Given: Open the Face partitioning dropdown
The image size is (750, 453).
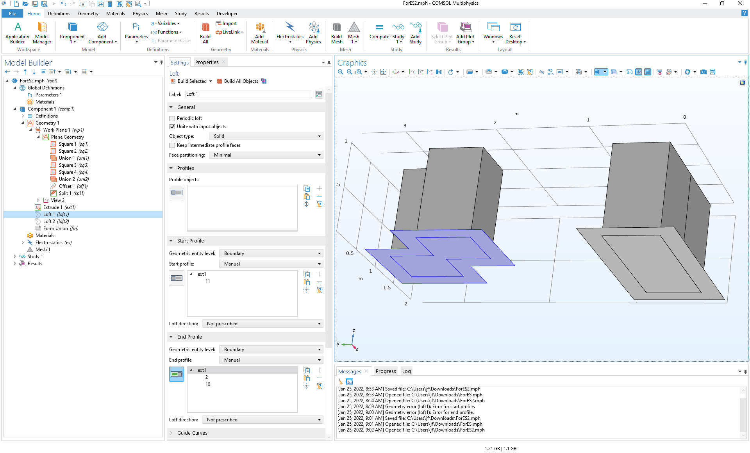Looking at the screenshot, I should click(266, 155).
